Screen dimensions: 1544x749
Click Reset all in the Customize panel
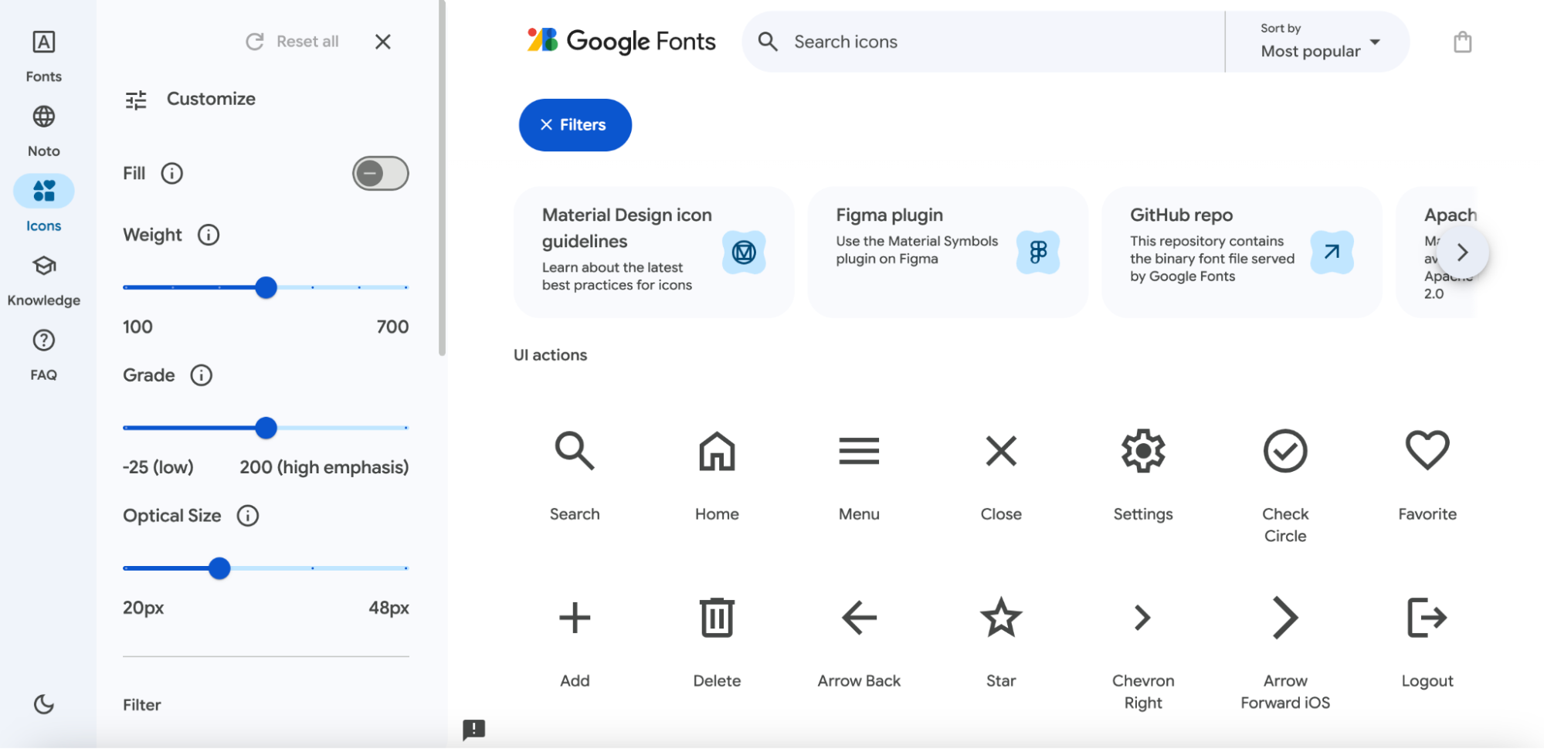click(292, 41)
